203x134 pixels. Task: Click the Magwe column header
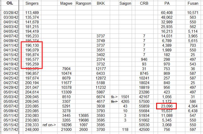pos(66,3)
